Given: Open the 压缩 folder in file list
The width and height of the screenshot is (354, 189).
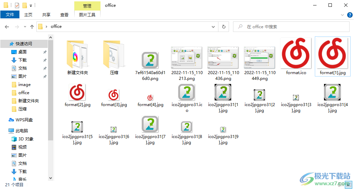Looking at the screenshot, I should click(x=114, y=54).
